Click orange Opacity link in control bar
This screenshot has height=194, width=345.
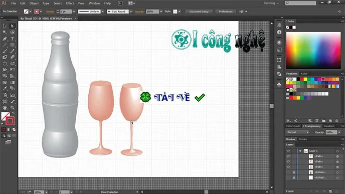point(139,12)
